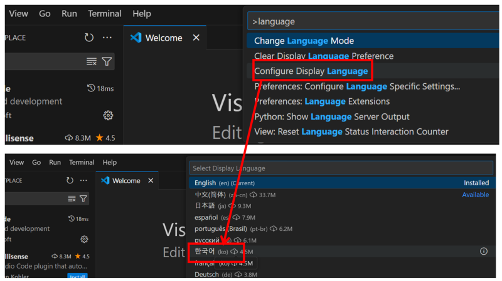Choose Python: Show Language Server Output
This screenshot has height=281, width=502.
tap(373, 116)
